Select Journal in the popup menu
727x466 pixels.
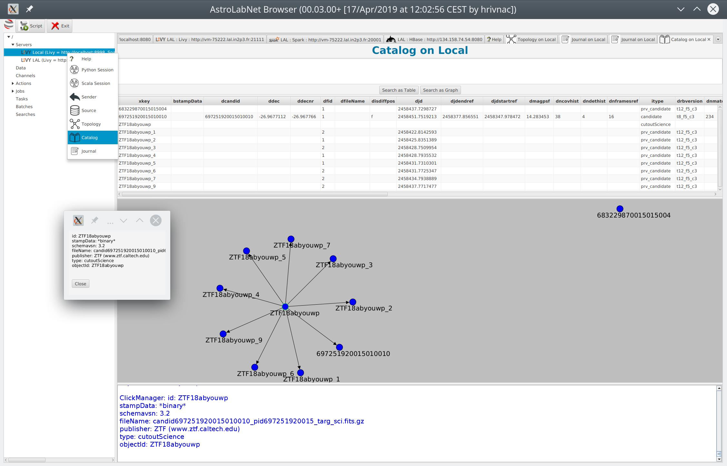click(93, 151)
